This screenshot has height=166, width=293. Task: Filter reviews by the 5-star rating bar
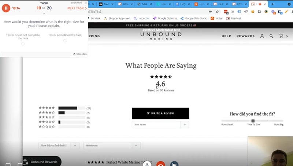coord(71,108)
